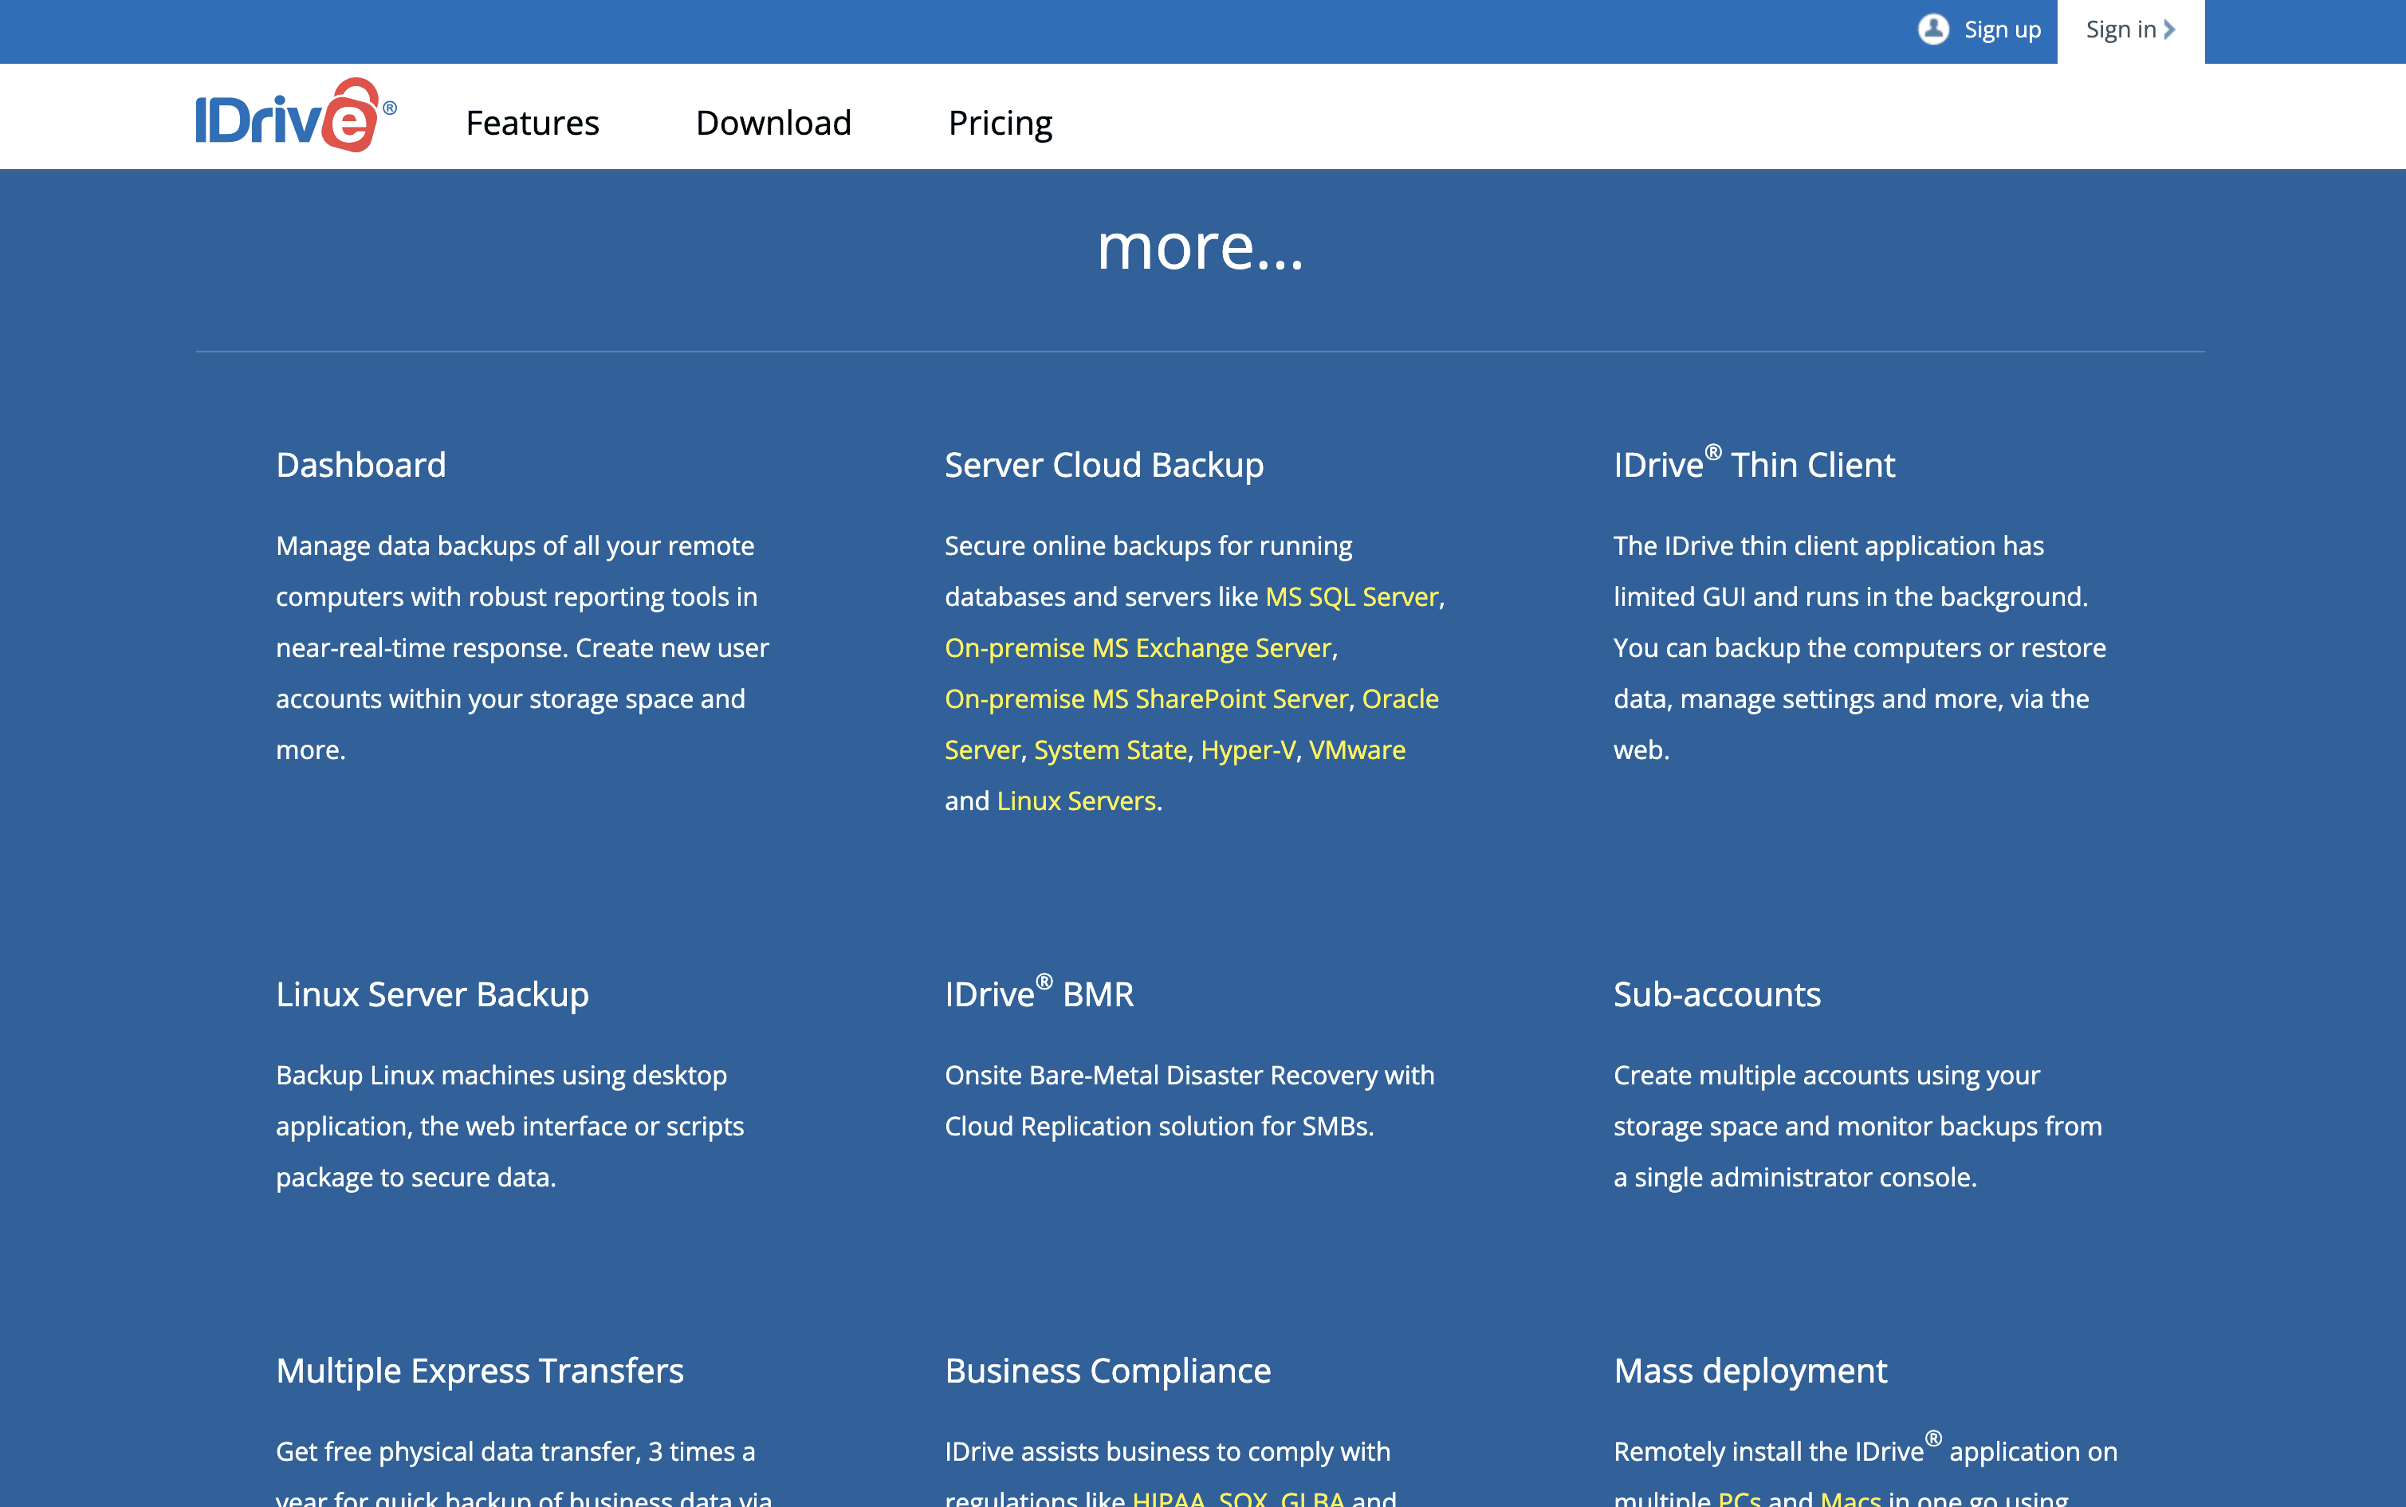Click the Sub-accounts heading

pos(1716,994)
